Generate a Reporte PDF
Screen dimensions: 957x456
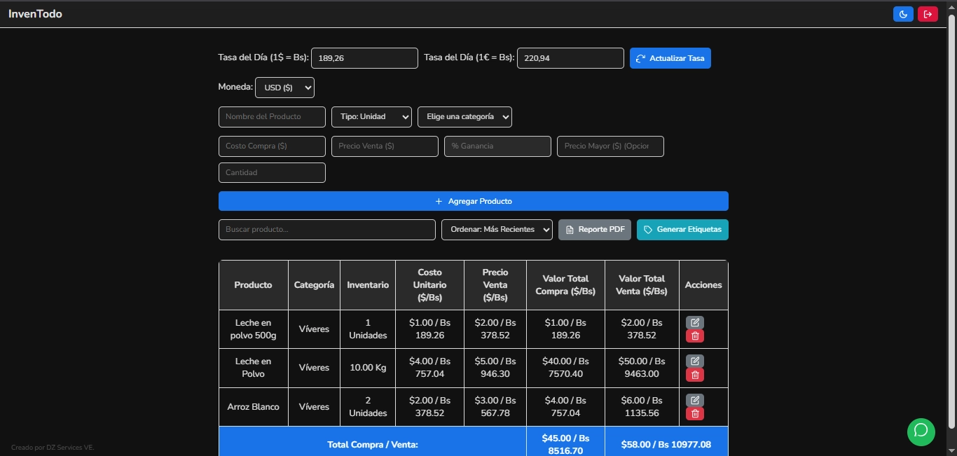pyautogui.click(x=594, y=230)
